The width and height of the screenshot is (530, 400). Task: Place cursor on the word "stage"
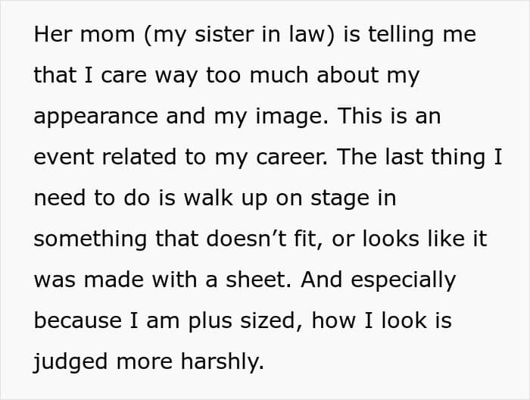tap(339, 198)
